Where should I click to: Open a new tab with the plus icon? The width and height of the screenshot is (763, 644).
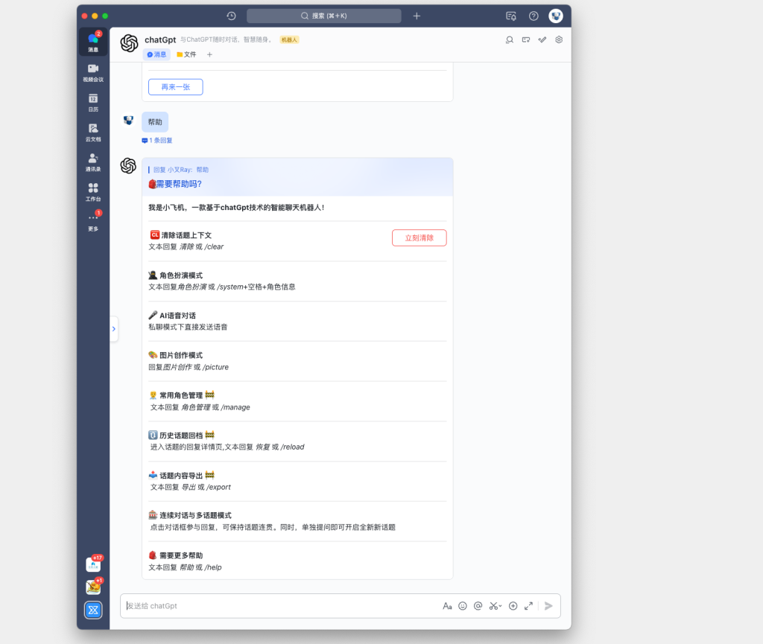(417, 15)
